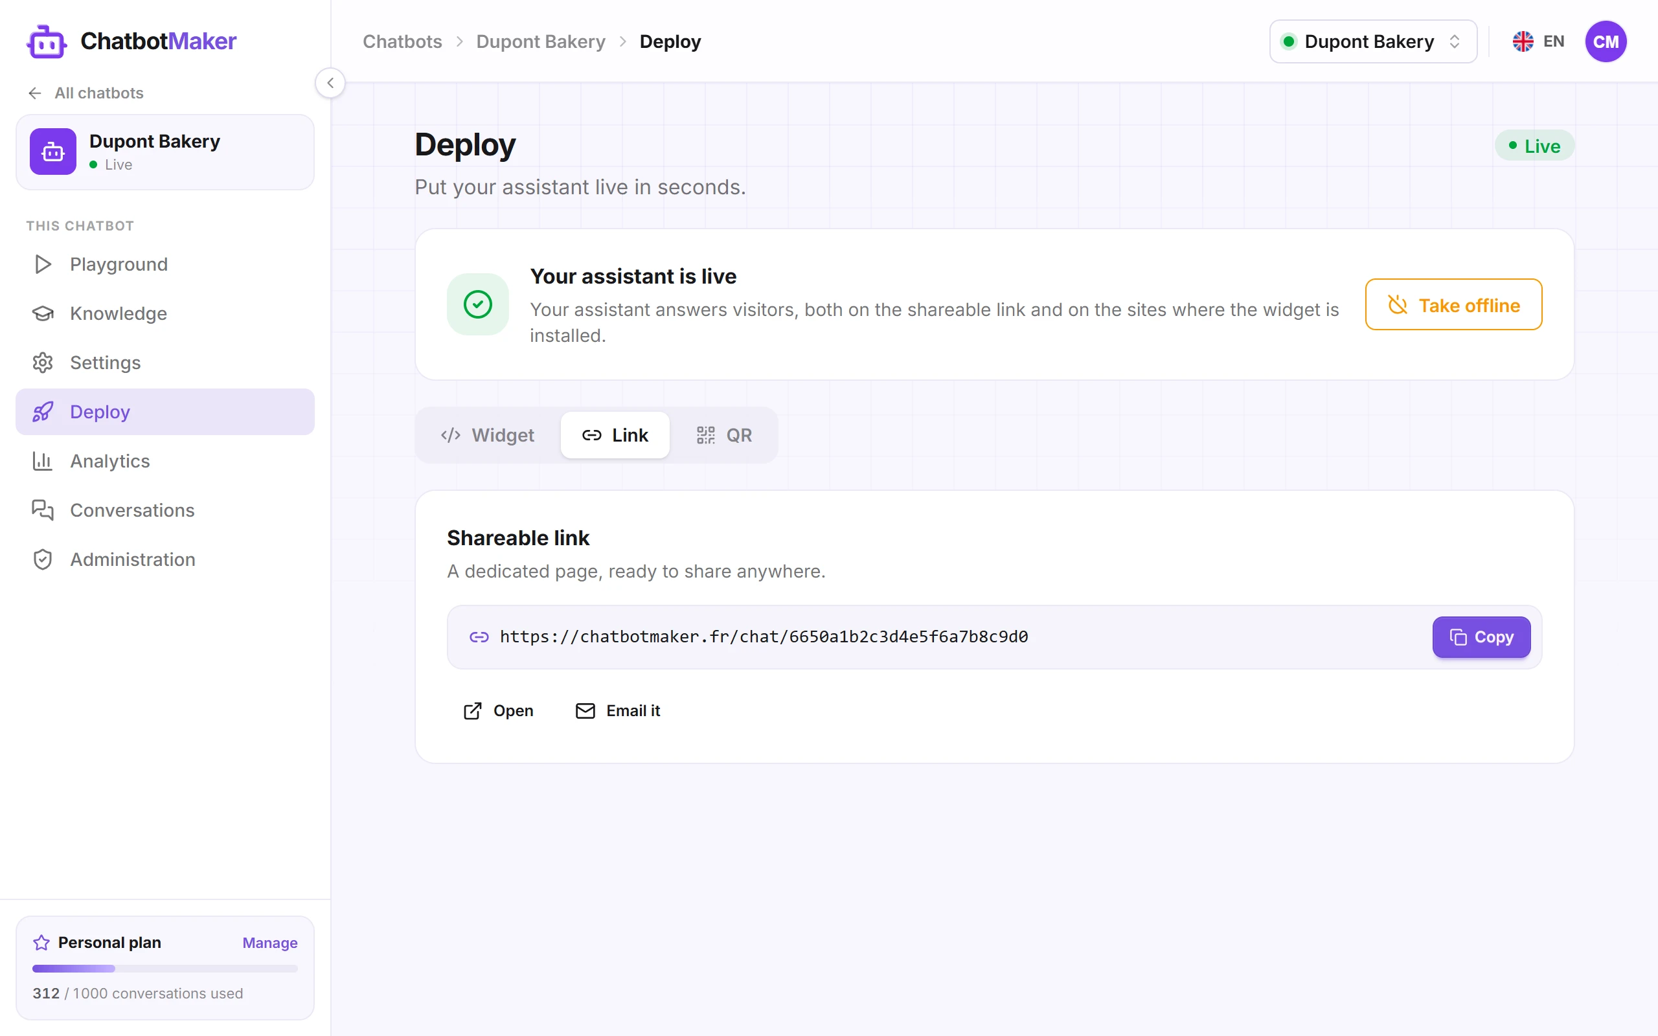Image resolution: width=1658 pixels, height=1036 pixels.
Task: Open the shareable link in new tab
Action: 498,710
